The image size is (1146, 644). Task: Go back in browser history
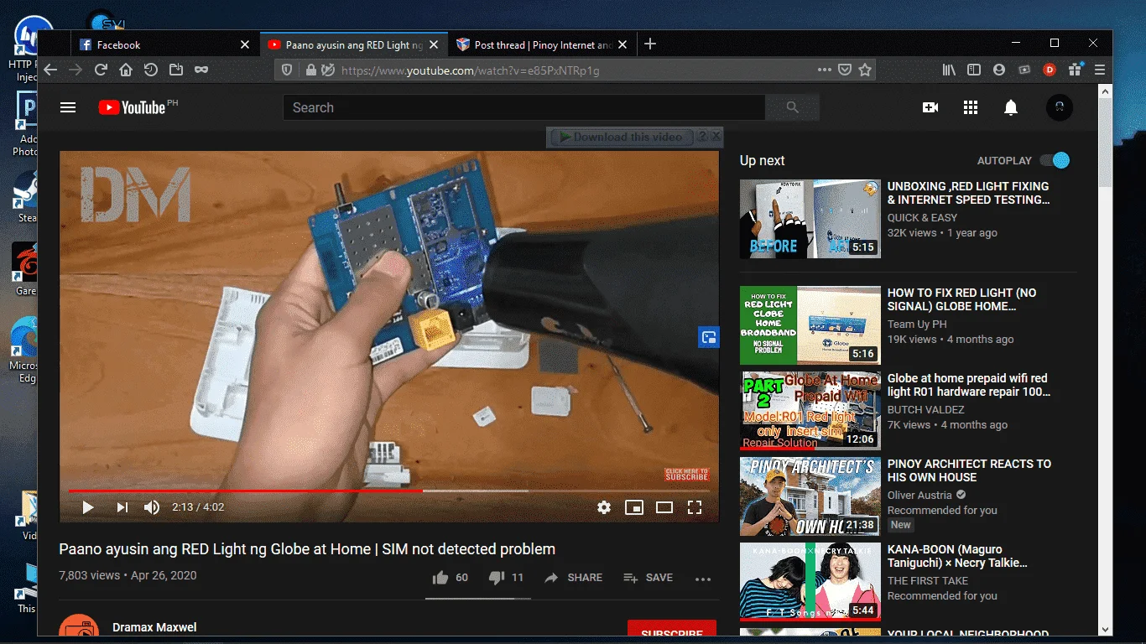tap(50, 70)
